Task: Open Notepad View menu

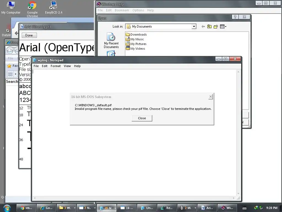Action: 67,66
